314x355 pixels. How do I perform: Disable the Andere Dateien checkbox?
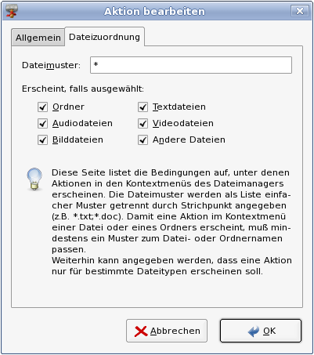point(143,139)
